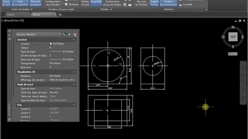This screenshot has height=139, width=248.
Task: Toggle Icône du SCU display
Action: click(x=6, y=3)
